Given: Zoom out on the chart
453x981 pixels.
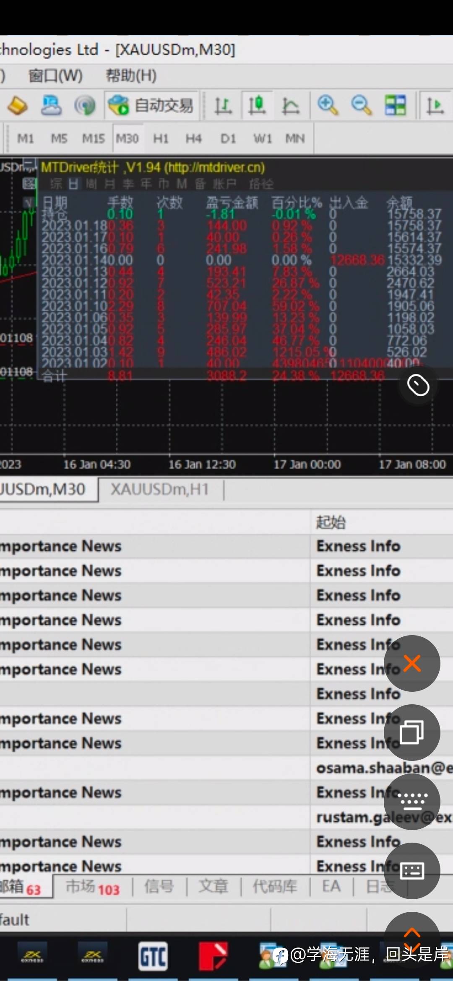Looking at the screenshot, I should coord(361,105).
